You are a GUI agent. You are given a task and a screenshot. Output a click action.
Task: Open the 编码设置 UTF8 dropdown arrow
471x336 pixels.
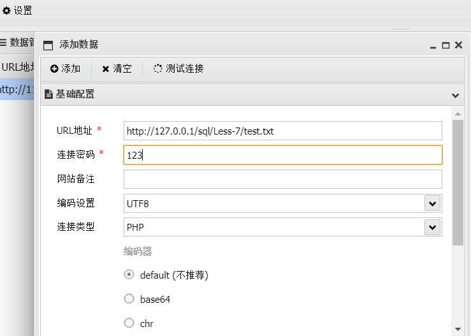pos(432,203)
